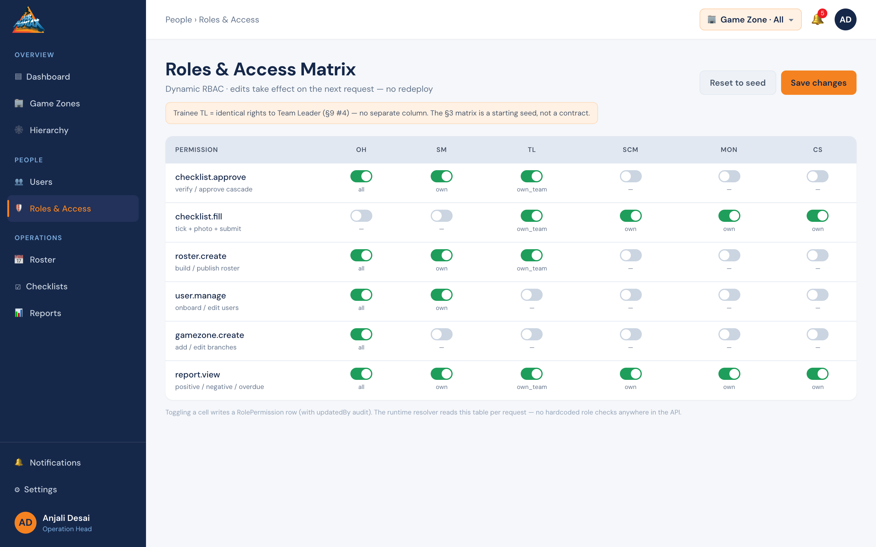This screenshot has width=876, height=547.
Task: Click the roster.create permission name
Action: [x=200, y=256]
